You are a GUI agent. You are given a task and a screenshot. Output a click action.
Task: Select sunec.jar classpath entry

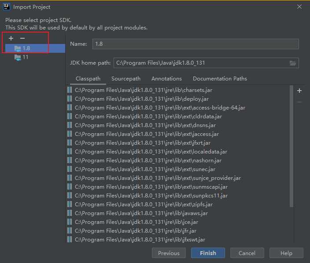178,169
